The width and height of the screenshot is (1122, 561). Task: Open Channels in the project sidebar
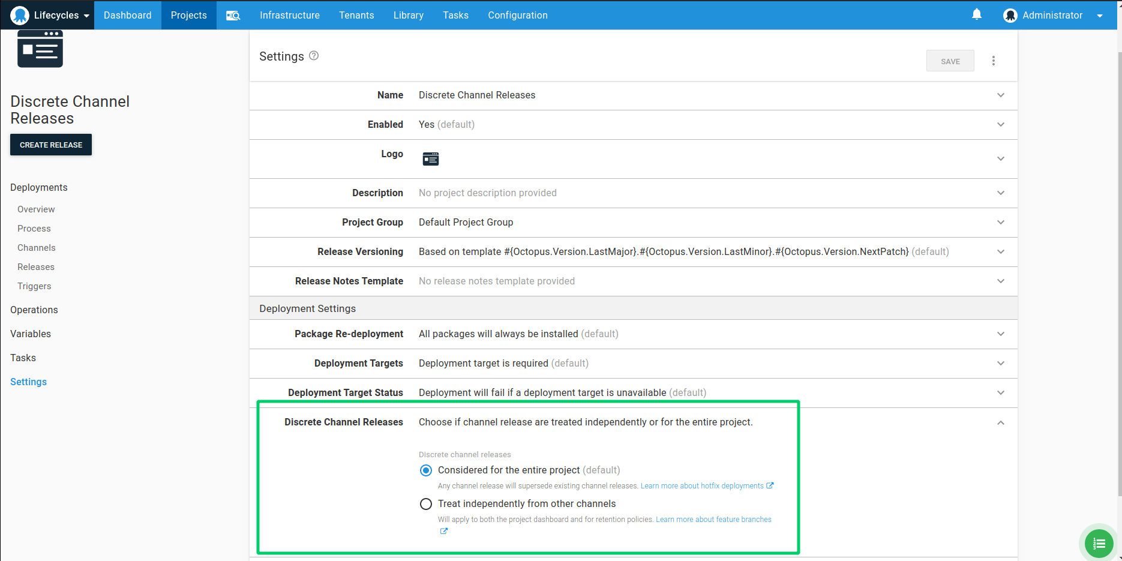[x=36, y=248]
